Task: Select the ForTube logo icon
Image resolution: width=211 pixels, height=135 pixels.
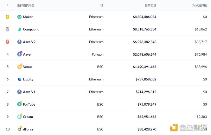Action: point(20,104)
